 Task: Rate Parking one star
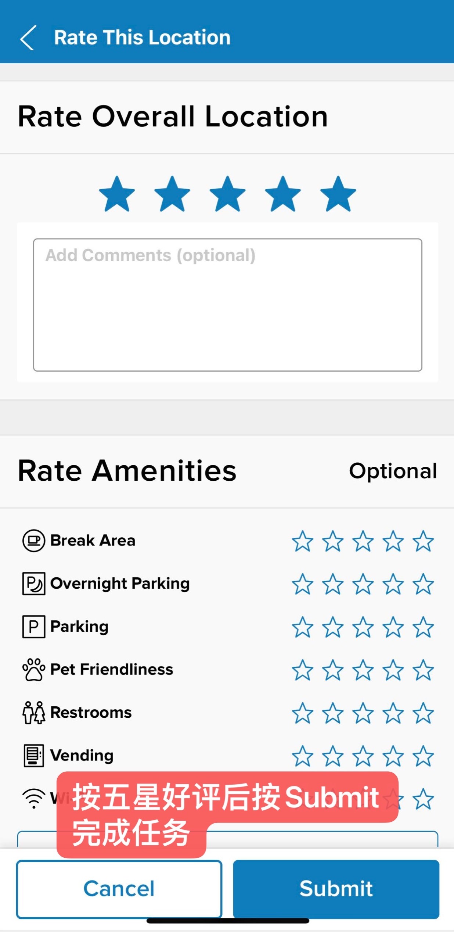tap(303, 627)
